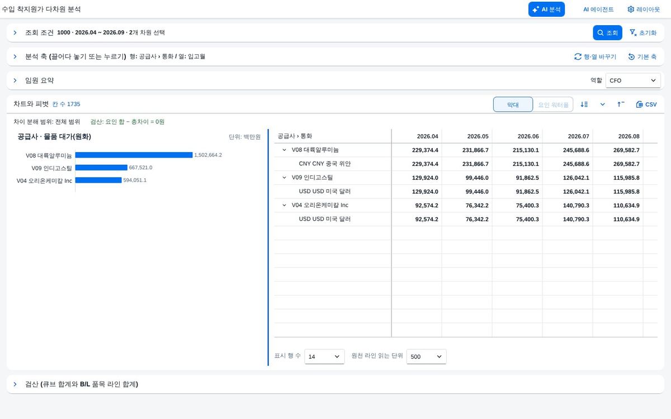The height and width of the screenshot is (419, 671).
Task: Open the 역할 CFO dropdown
Action: click(633, 80)
